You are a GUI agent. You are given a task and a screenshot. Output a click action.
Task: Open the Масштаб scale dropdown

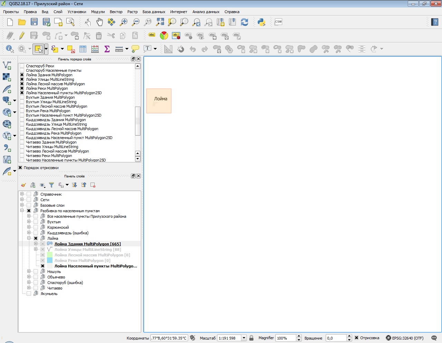tap(244, 338)
